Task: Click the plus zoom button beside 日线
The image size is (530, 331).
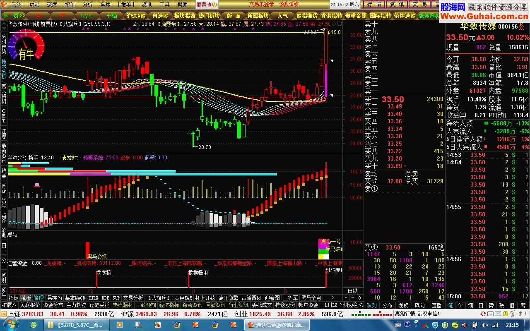Action: coord(345,298)
